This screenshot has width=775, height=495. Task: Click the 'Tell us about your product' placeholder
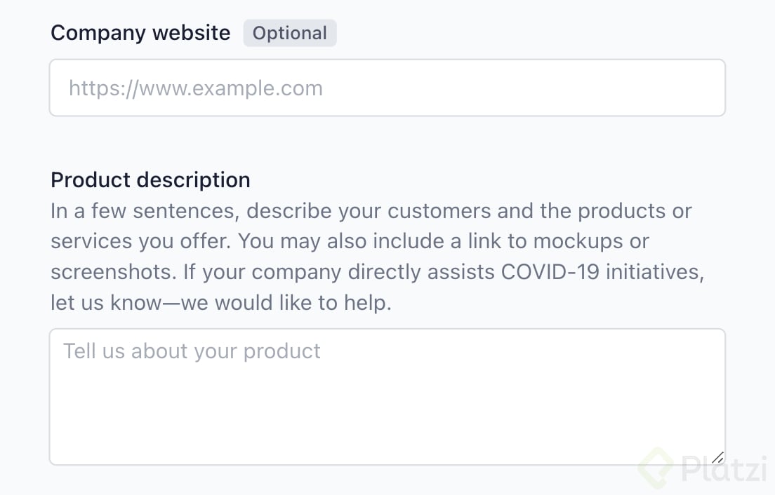point(192,351)
